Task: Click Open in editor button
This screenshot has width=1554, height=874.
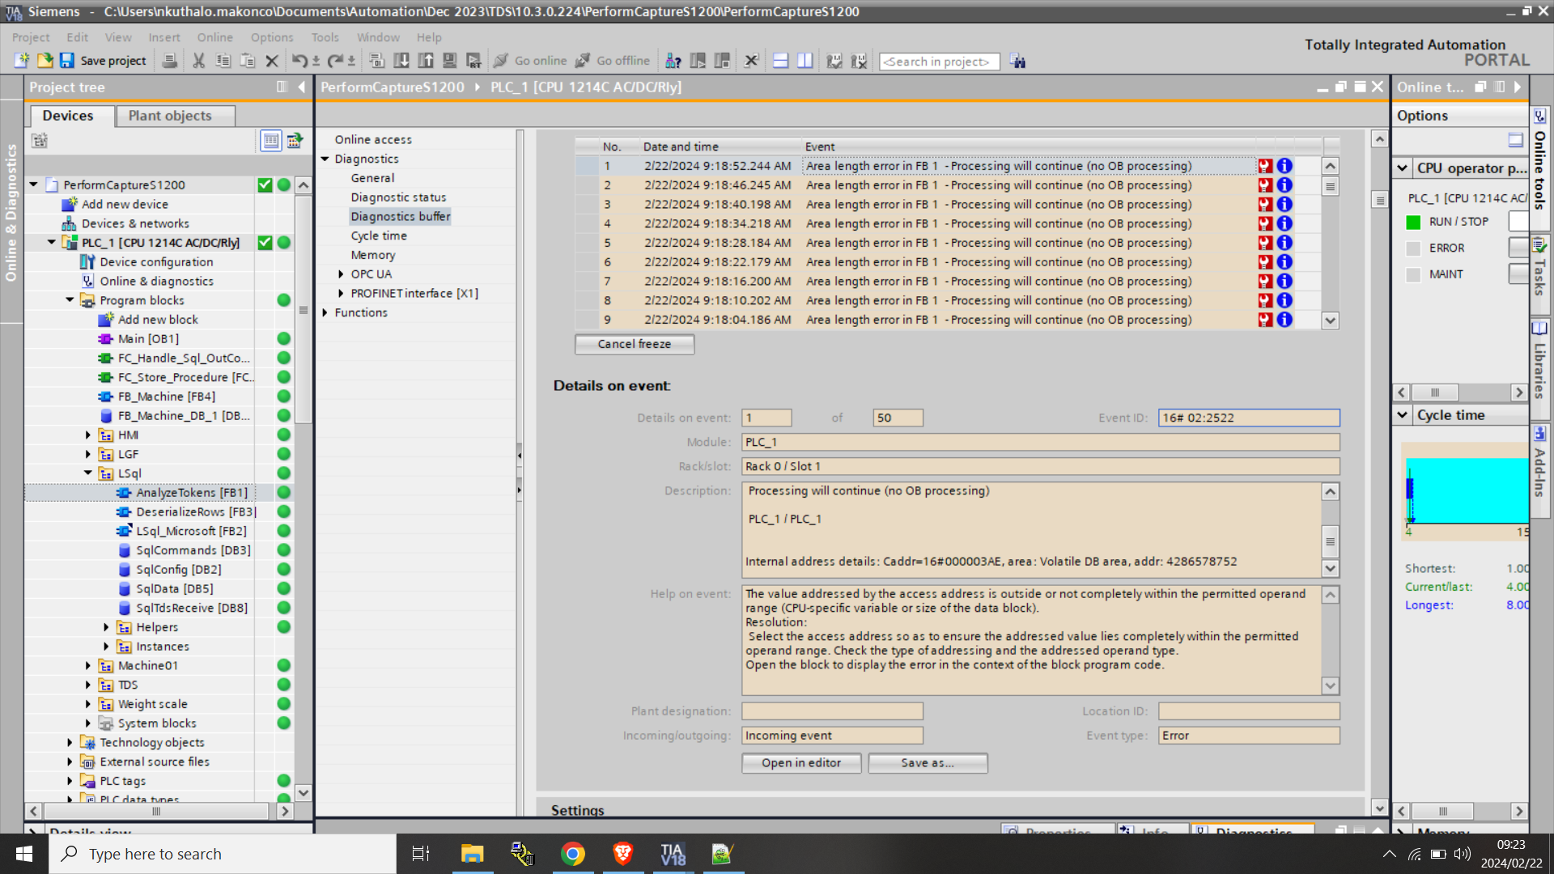Action: 800,763
